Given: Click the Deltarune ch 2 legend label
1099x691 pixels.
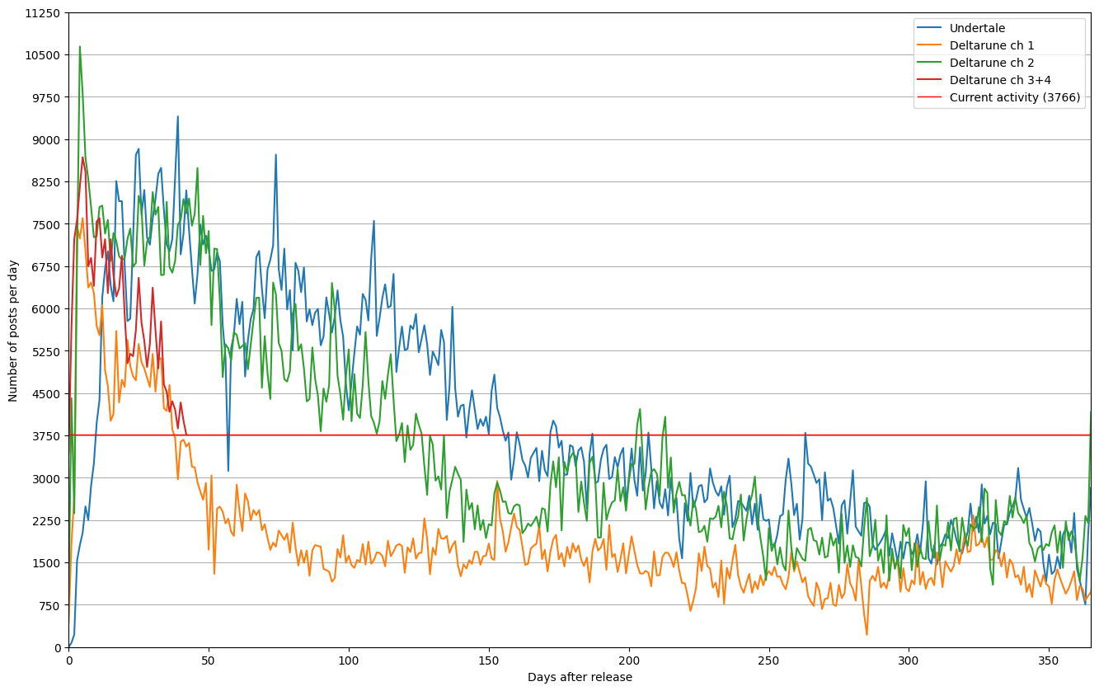Looking at the screenshot, I should coord(992,63).
